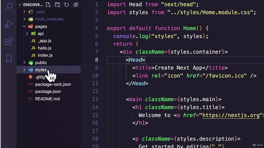Image resolution: width=264 pixels, height=148 pixels.
Task: Create a new file in explorer
Action: pos(48,5)
